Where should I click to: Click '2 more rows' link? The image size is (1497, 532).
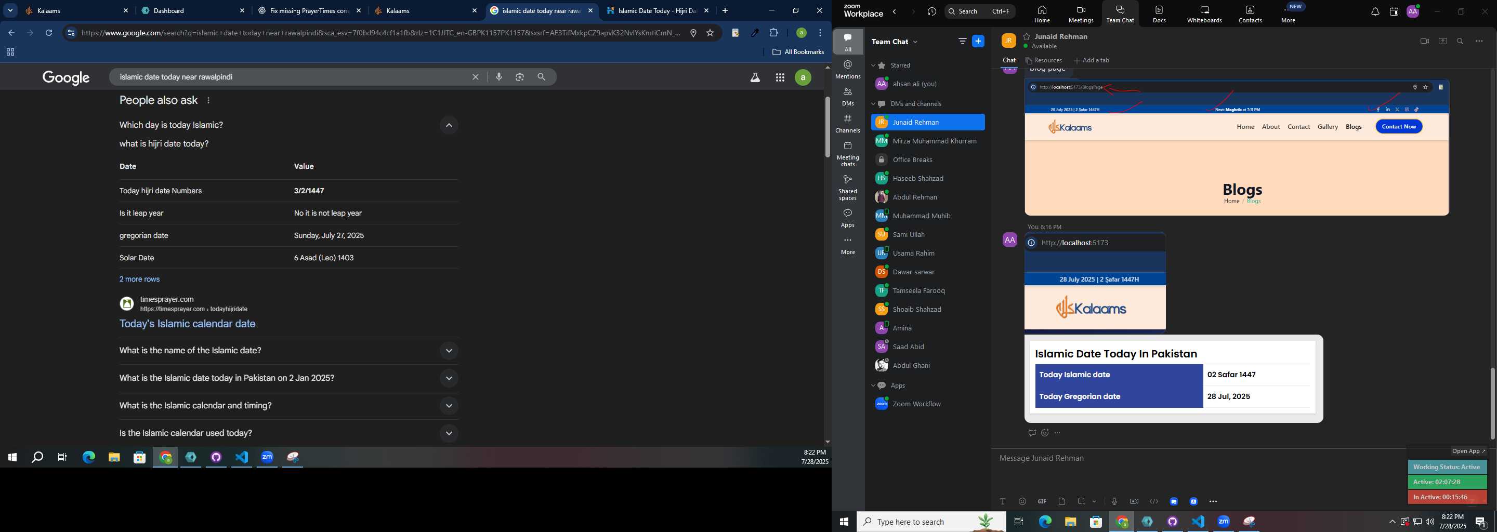coord(139,280)
